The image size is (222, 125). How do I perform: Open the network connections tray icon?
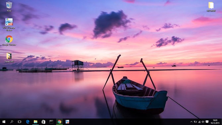click(199, 122)
